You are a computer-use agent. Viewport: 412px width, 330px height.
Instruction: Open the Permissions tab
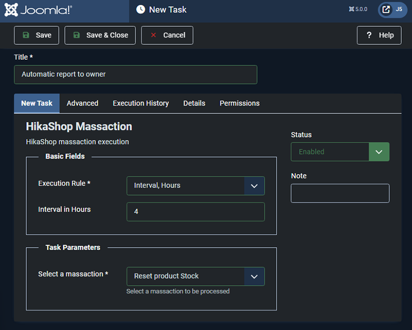pos(239,103)
